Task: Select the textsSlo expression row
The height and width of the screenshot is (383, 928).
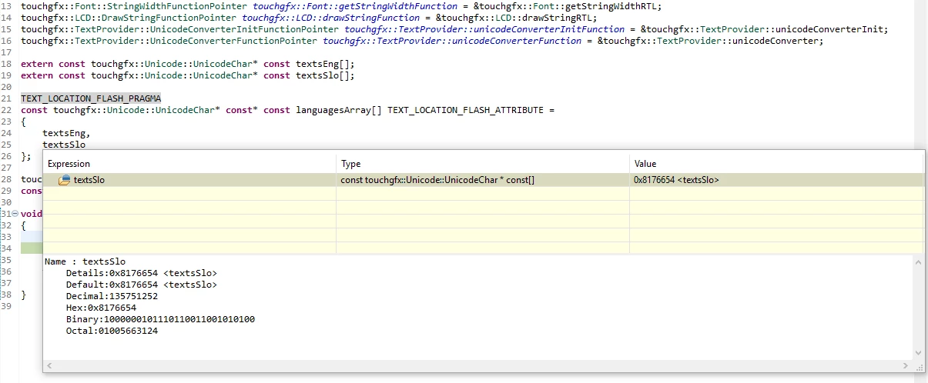Action: (x=483, y=180)
